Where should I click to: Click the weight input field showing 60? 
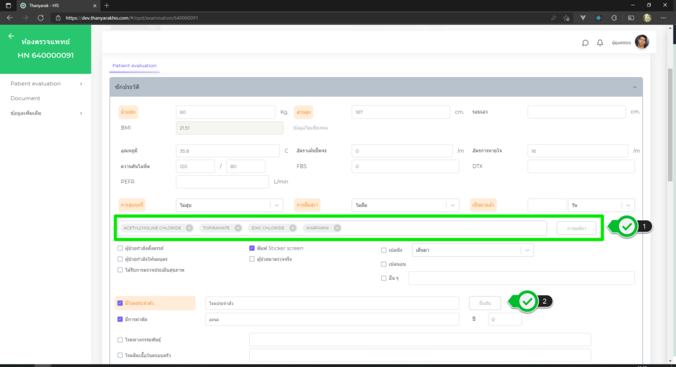click(x=226, y=112)
